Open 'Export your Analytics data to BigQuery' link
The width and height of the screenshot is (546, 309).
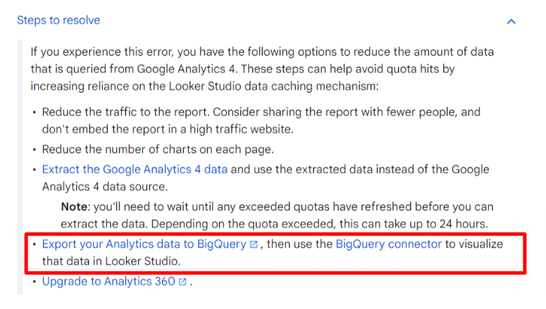click(x=144, y=244)
